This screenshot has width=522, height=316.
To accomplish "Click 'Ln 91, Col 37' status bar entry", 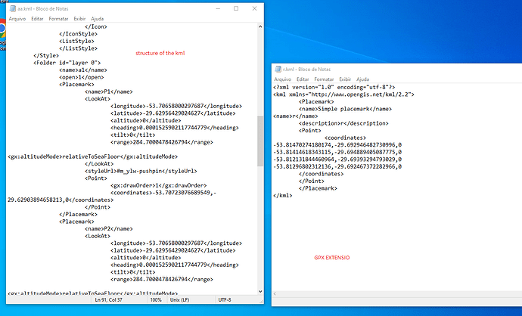I will pos(108,300).
